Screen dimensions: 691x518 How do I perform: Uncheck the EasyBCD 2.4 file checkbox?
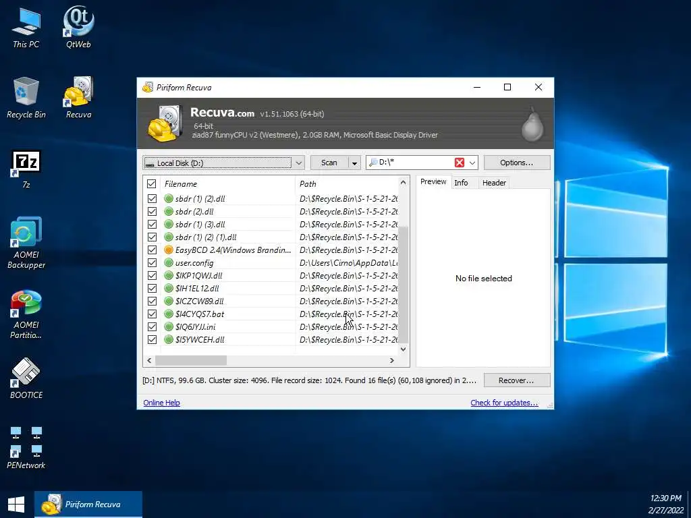[152, 250]
